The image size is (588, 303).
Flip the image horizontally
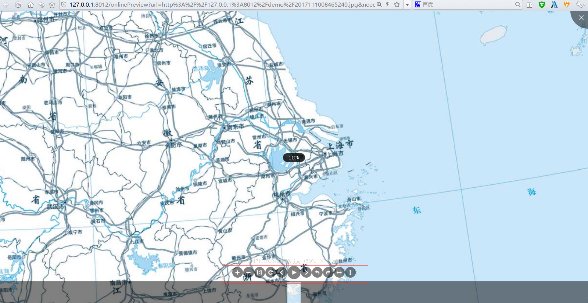339,273
